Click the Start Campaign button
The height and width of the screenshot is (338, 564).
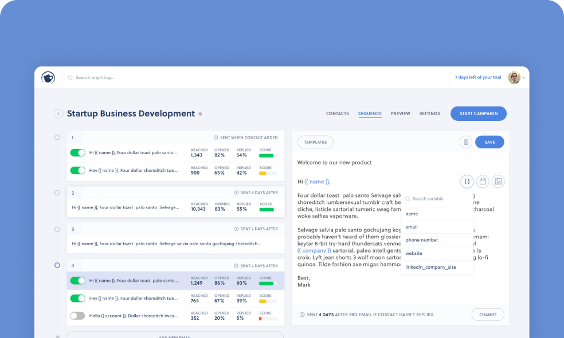pos(478,113)
